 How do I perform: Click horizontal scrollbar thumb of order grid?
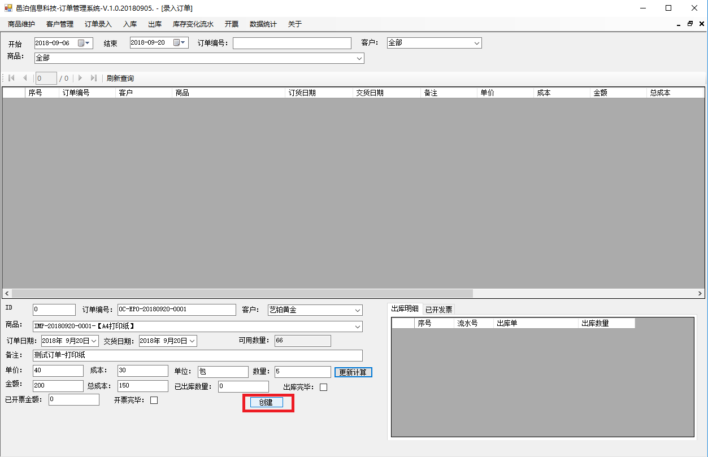(x=242, y=294)
